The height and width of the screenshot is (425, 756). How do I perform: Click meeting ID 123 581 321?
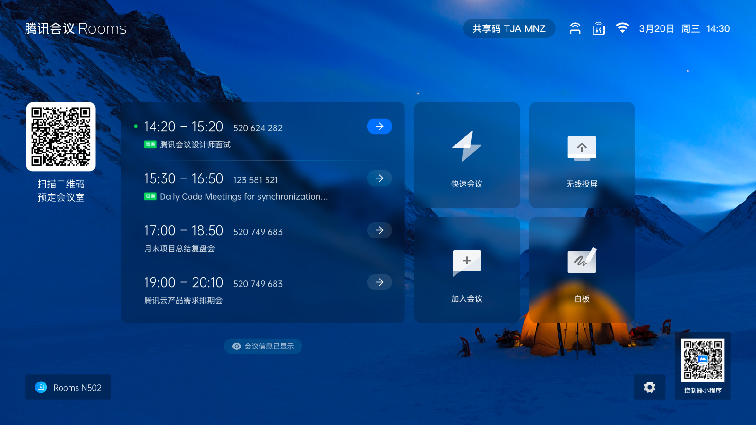pos(256,180)
